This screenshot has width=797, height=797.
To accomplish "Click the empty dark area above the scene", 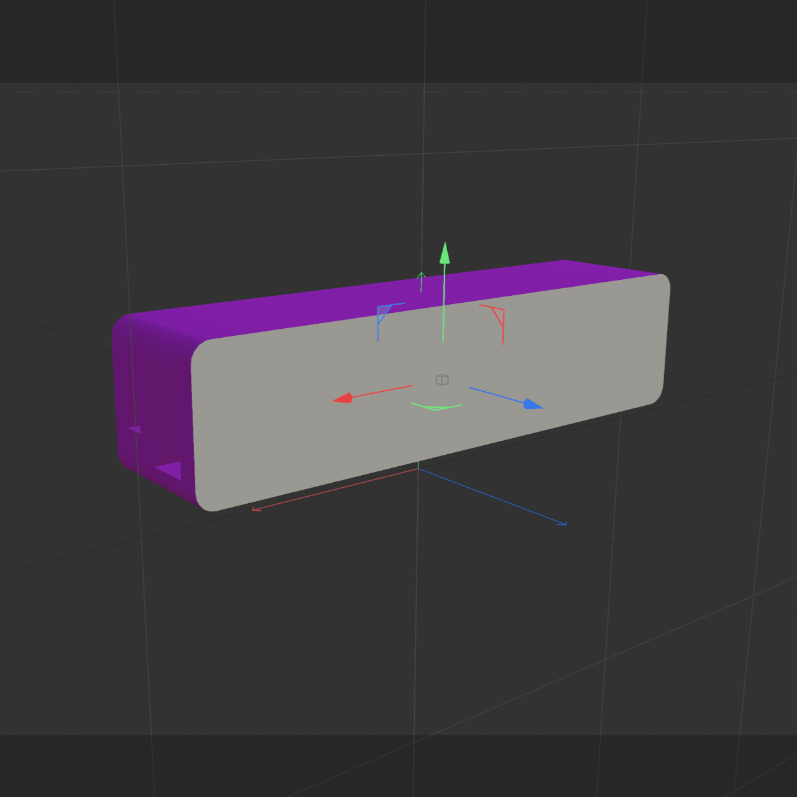I will point(191,38).
